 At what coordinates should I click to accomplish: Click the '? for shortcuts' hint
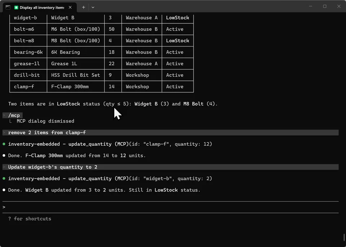30,219
